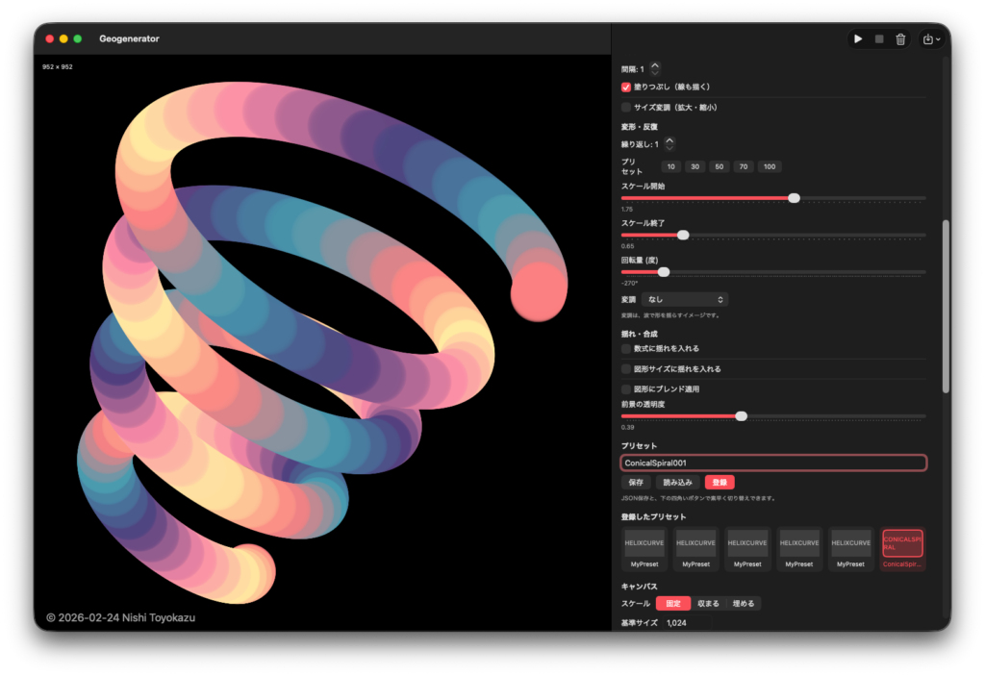Click the スケール開始 slider handle
Screen dimensions: 985x676
[794, 198]
